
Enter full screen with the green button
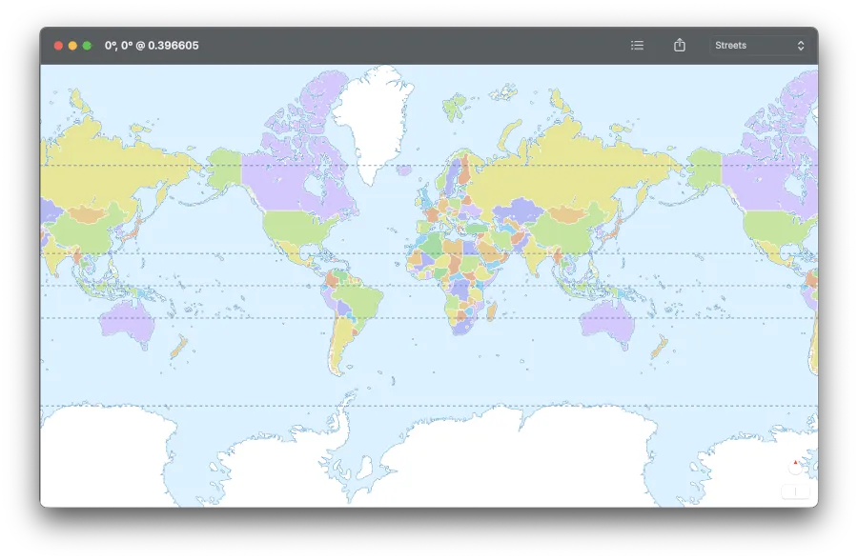(x=88, y=46)
